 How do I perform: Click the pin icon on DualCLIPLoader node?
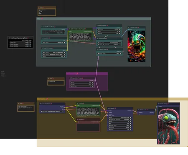(53, 48)
